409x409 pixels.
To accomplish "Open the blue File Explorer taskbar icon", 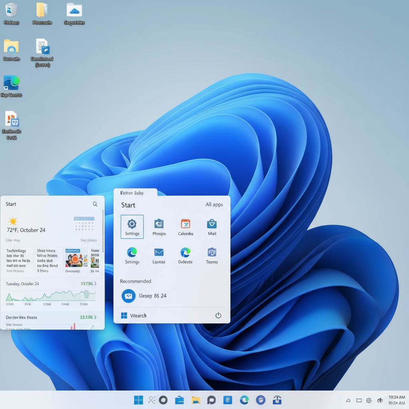I will [179, 400].
